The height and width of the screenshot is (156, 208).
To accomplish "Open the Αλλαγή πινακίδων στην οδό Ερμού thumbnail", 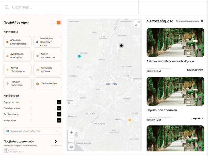I will coord(175,42).
